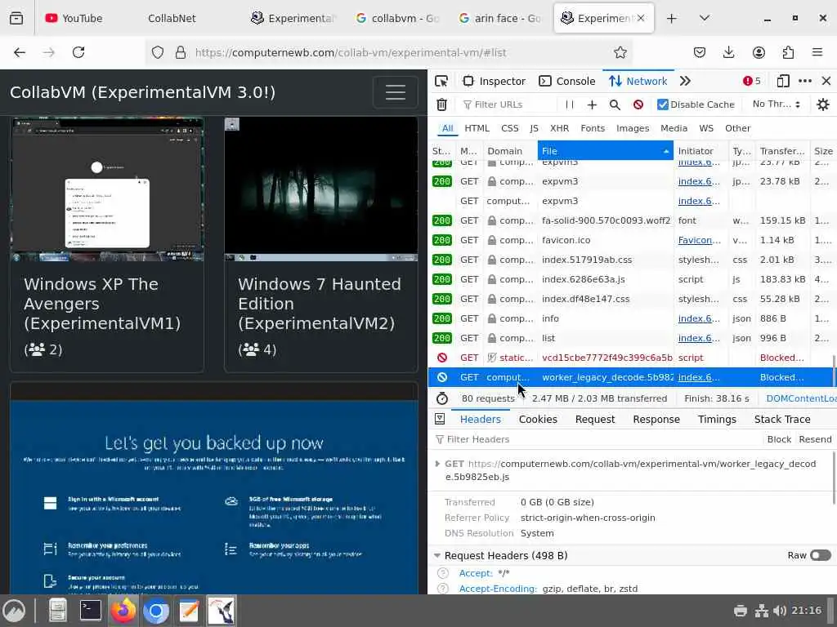Pause network recording with the pause icon
Viewport: 837px width, 627px height.
[570, 104]
